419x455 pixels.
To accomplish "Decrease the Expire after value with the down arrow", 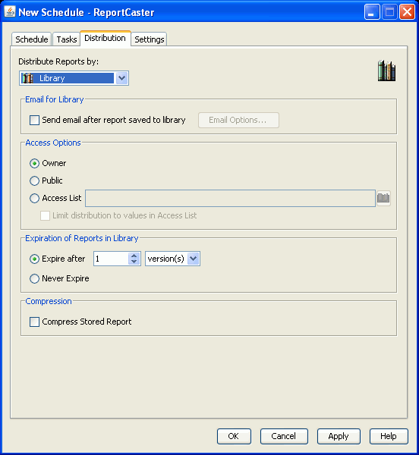I will point(134,262).
